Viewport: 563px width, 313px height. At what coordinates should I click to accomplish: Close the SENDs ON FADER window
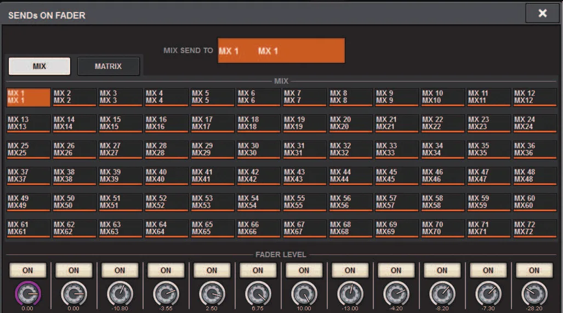pos(543,14)
